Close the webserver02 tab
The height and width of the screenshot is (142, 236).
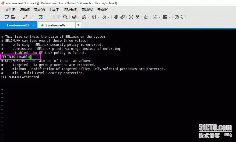coord(71,25)
